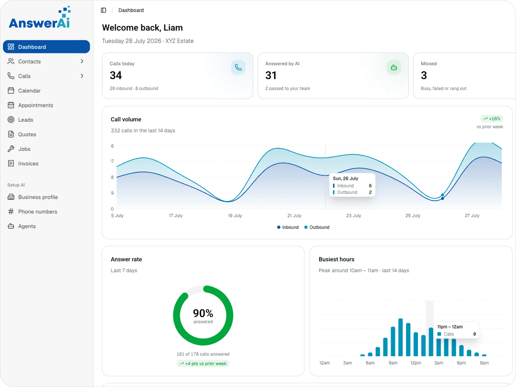Open the Calls today card
The image size is (516, 387).
click(178, 76)
